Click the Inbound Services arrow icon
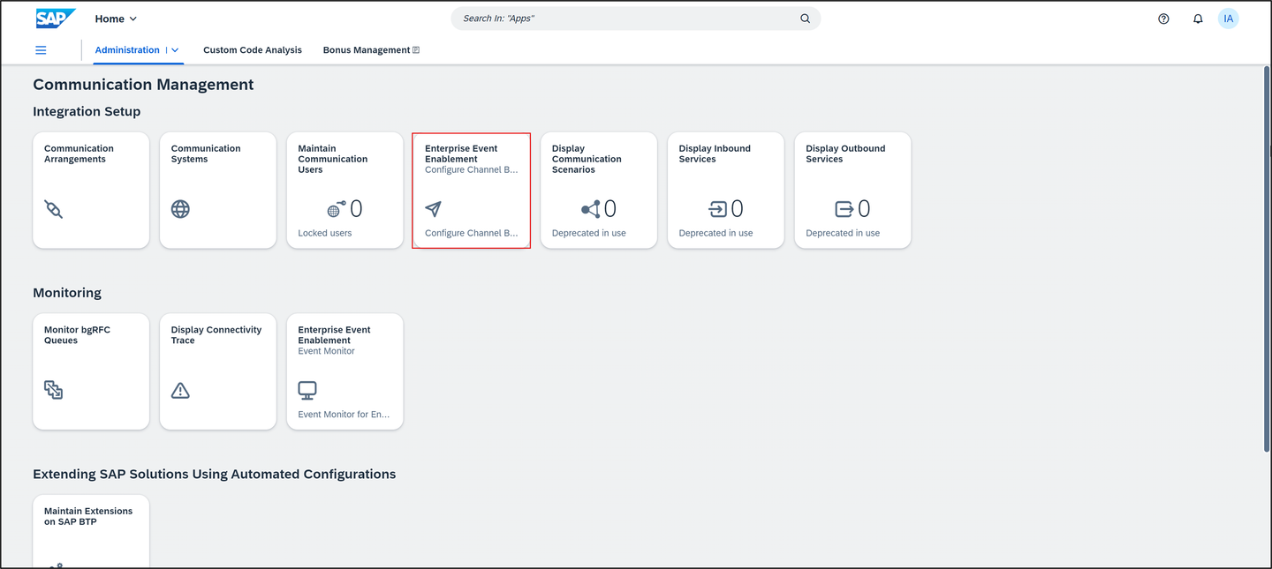The image size is (1272, 569). click(718, 209)
